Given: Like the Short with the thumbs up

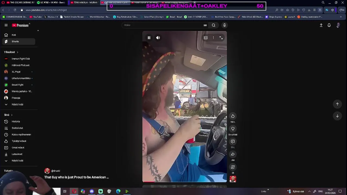Looking at the screenshot, I should click(233, 116).
